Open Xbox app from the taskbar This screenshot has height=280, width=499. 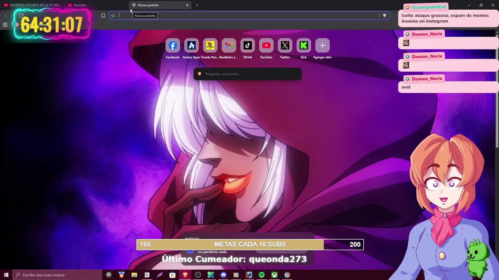[x=274, y=275]
